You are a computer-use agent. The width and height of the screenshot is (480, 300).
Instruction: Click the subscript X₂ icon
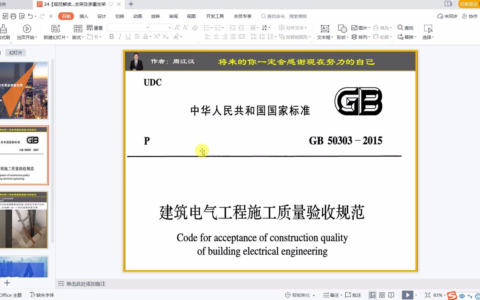click(166, 37)
